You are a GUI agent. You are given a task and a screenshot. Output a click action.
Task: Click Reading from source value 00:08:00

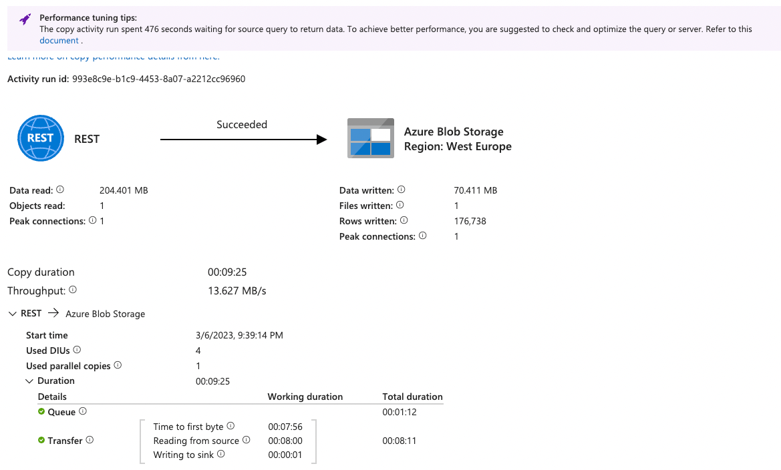[285, 441]
